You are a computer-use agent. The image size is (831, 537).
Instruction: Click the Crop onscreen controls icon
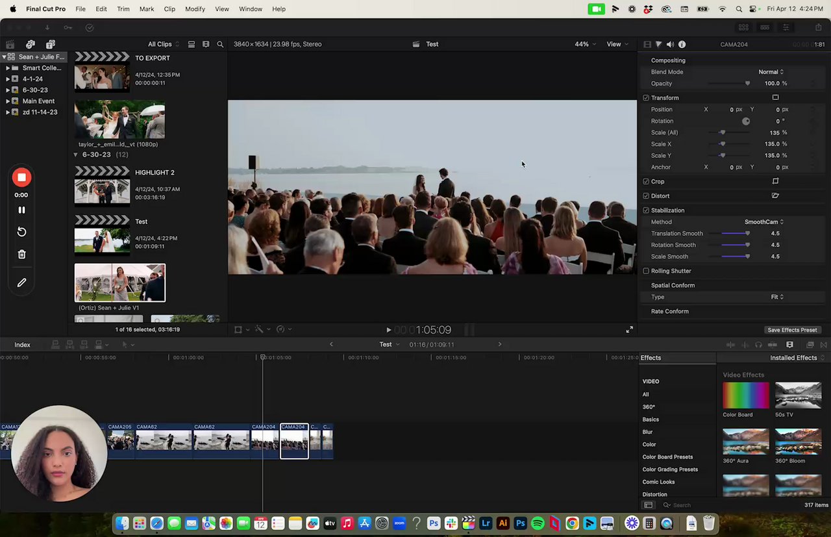click(775, 182)
